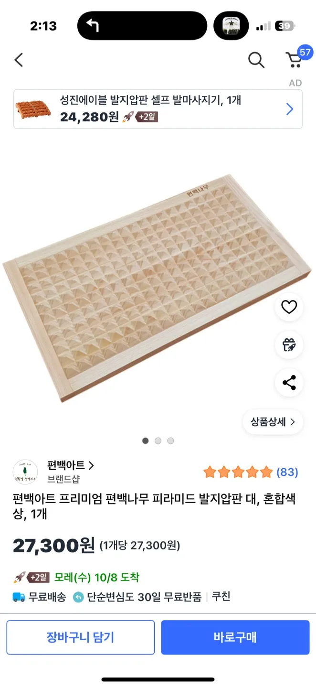Select the second carousel page dot

(158, 441)
